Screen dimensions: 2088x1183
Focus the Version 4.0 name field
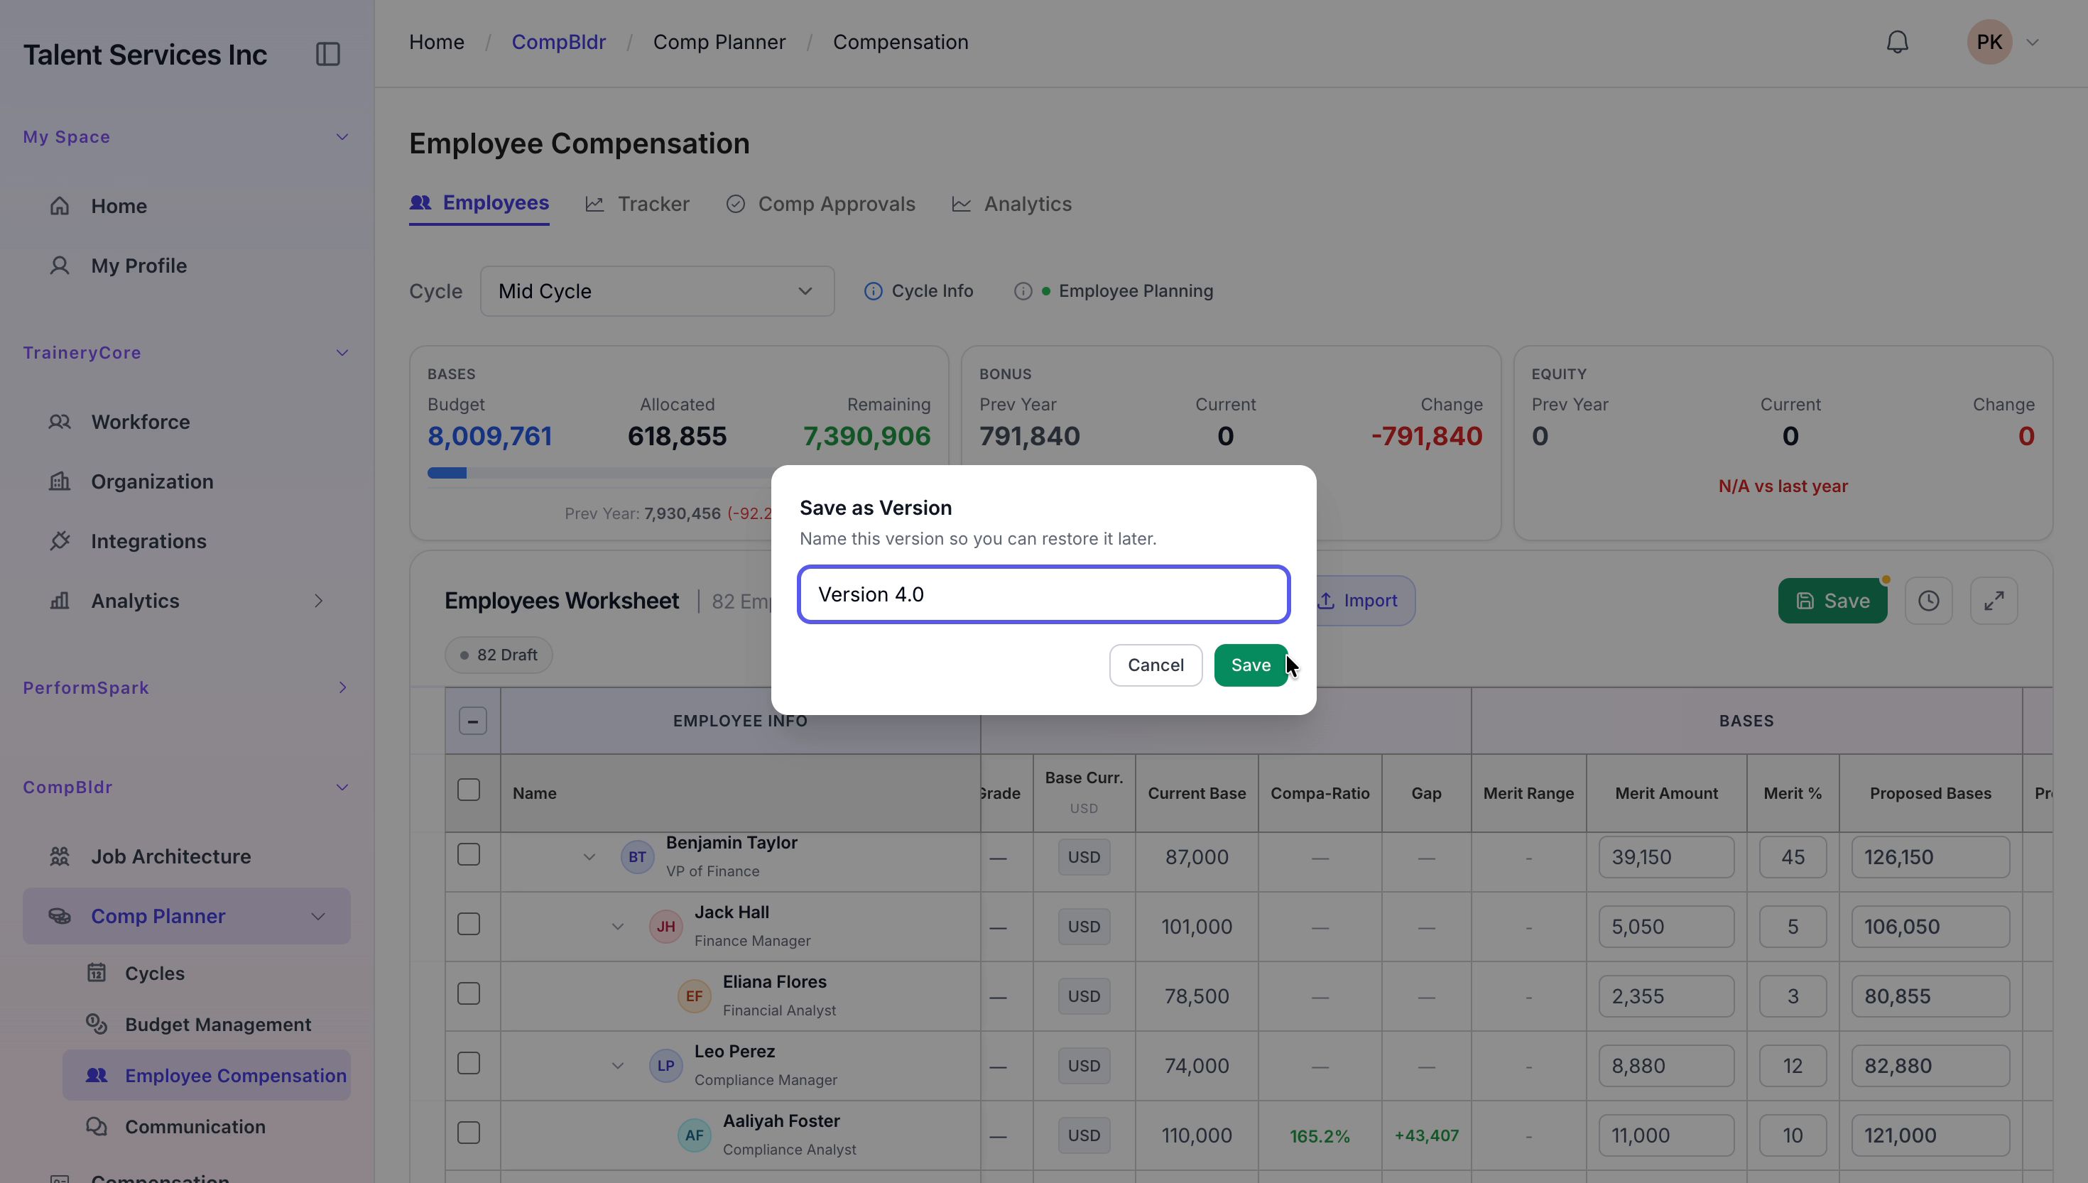click(x=1043, y=595)
